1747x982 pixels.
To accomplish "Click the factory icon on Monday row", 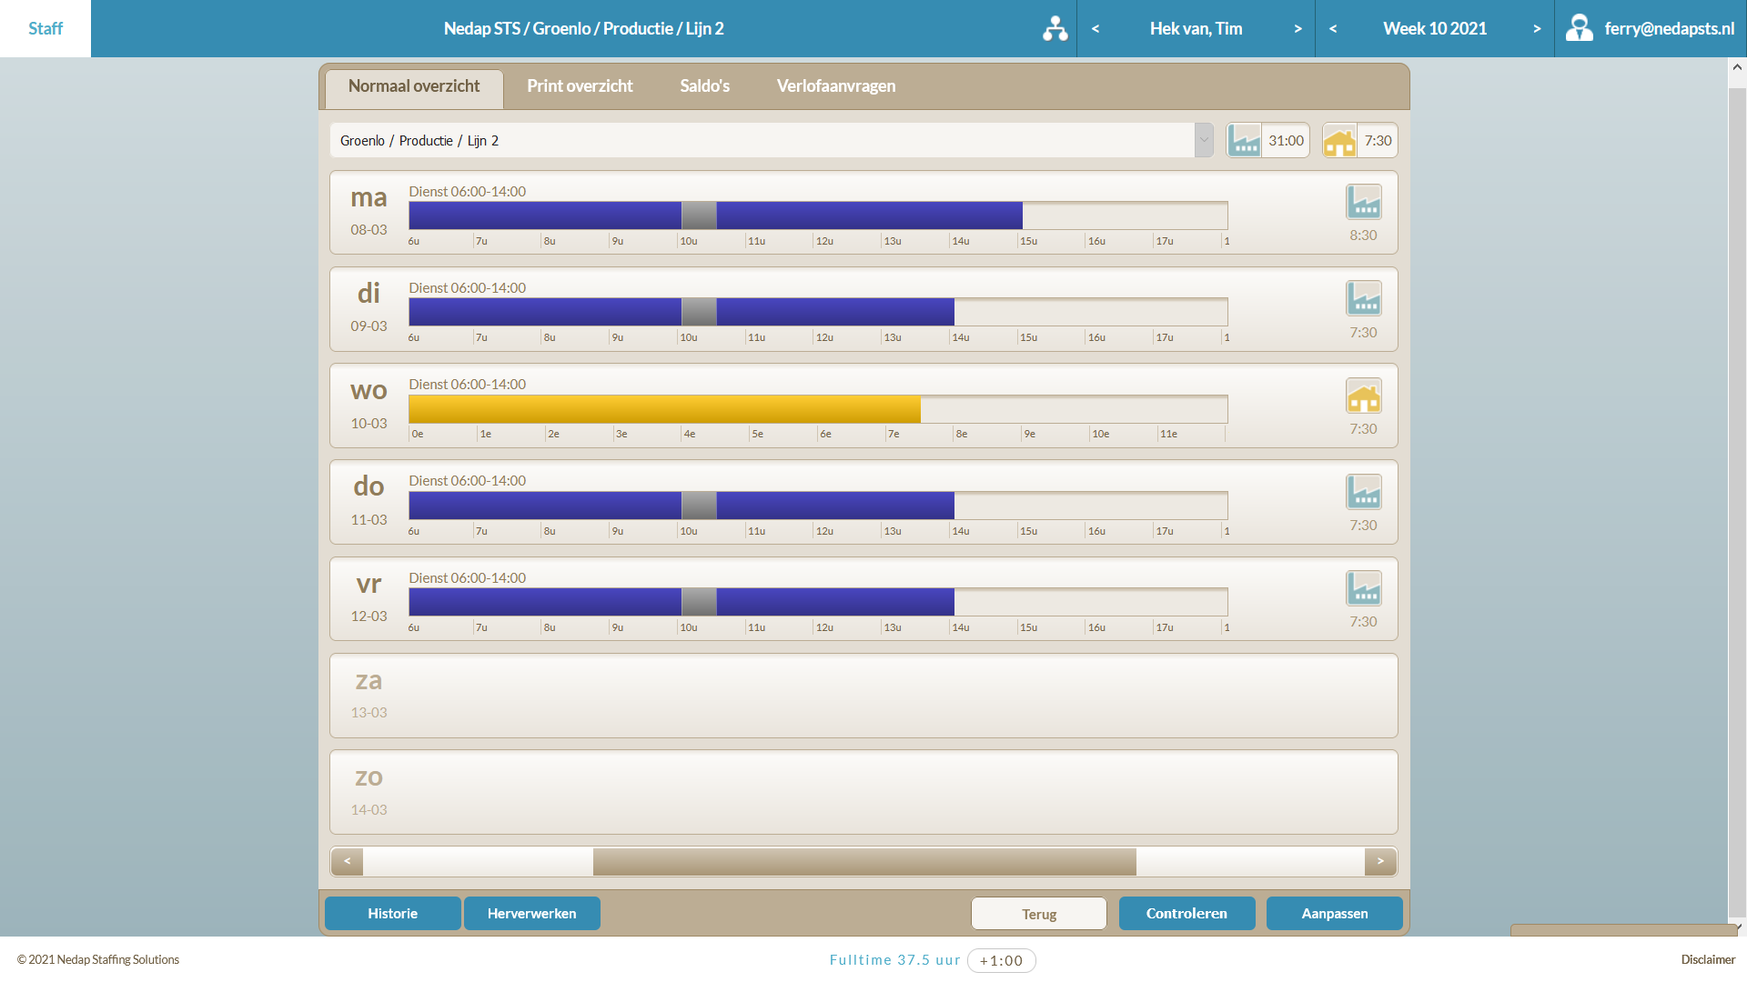I will click(1363, 202).
